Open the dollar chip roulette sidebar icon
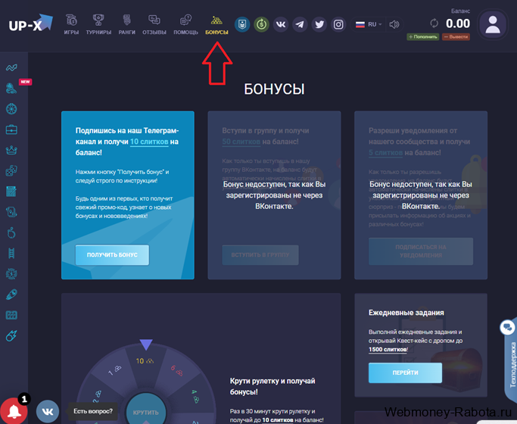Screen dimensions: 517x424 click(11, 274)
